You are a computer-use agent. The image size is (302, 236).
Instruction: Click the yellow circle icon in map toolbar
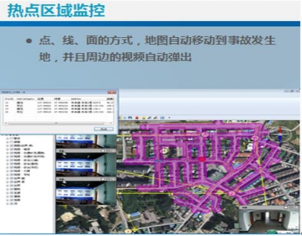point(144,118)
